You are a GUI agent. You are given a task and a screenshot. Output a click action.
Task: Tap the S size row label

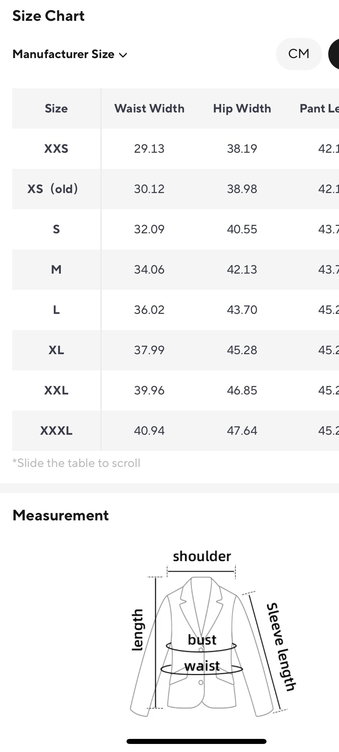coord(56,229)
